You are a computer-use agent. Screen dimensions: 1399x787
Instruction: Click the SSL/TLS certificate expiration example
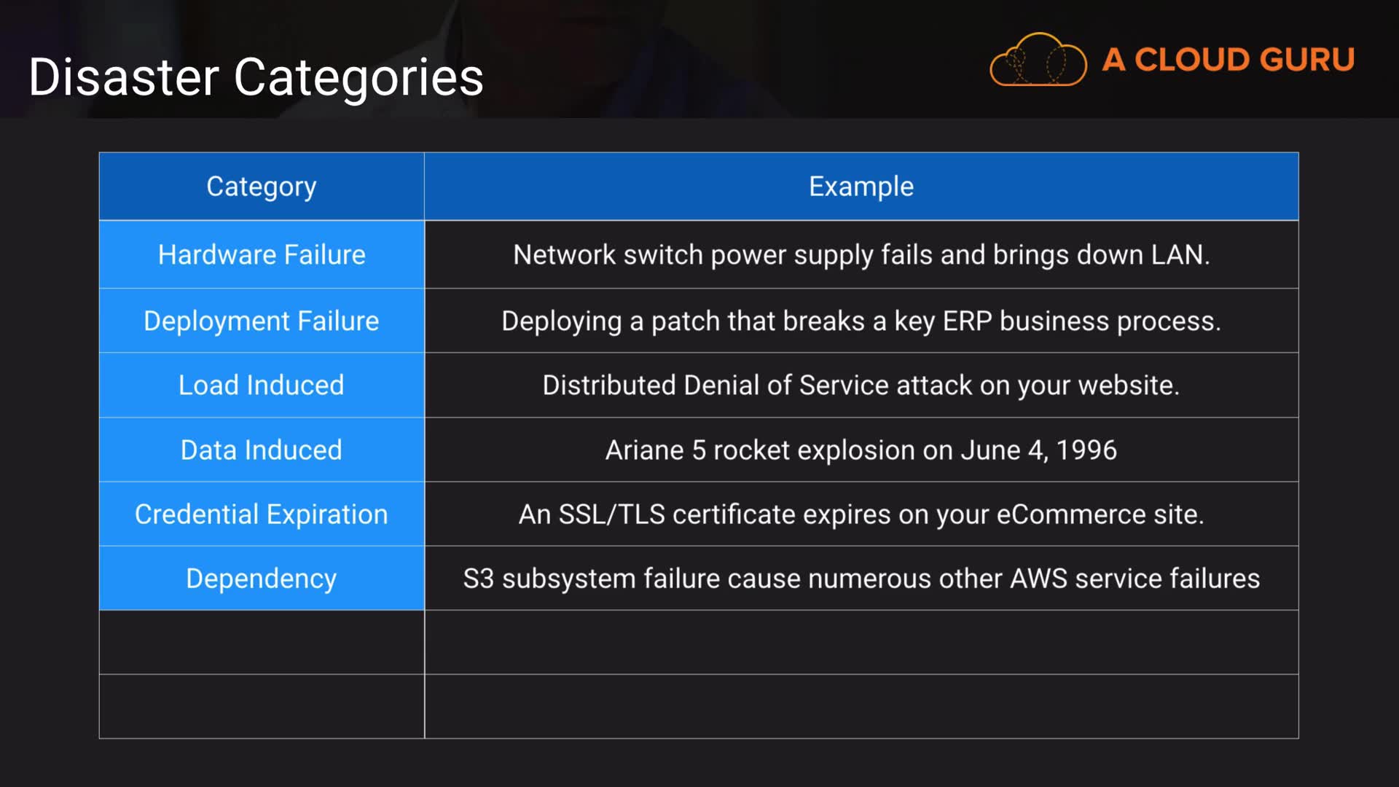point(861,514)
